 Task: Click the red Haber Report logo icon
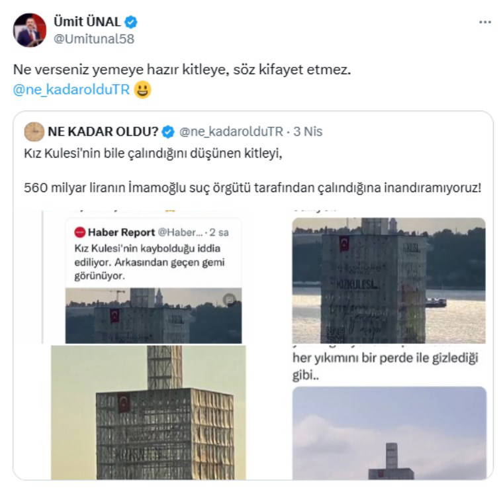[79, 232]
